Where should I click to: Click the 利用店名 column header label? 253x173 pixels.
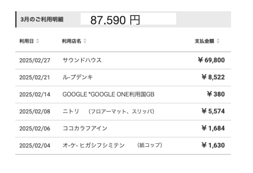pyautogui.click(x=71, y=41)
